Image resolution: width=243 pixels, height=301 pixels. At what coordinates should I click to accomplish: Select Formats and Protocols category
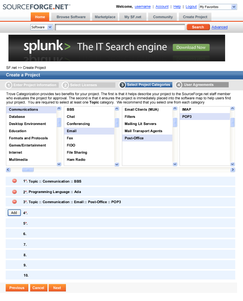(x=31, y=138)
